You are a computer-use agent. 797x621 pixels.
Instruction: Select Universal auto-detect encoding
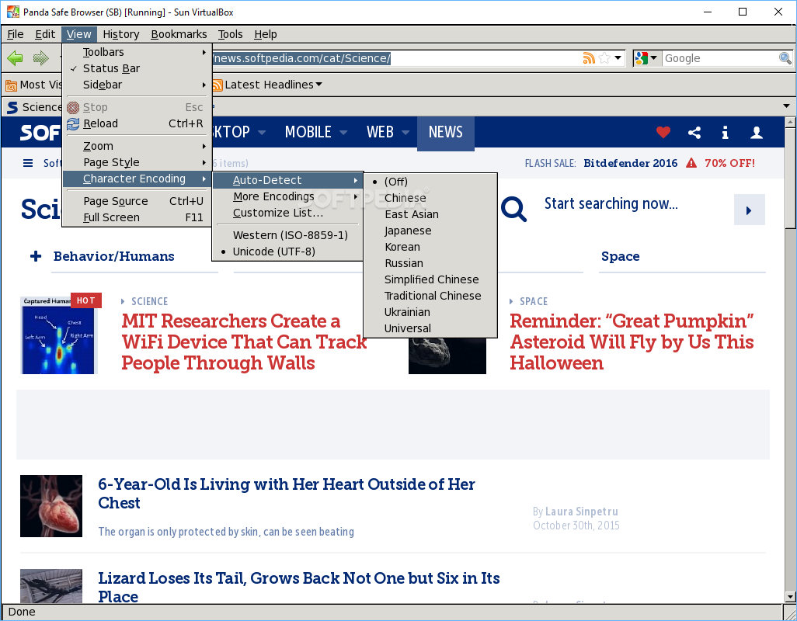(430, 328)
